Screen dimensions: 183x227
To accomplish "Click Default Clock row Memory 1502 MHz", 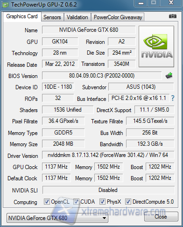I will pyautogui.click(x=109, y=178).
